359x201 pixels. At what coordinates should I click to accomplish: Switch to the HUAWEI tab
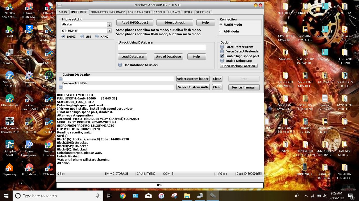pyautogui.click(x=174, y=12)
